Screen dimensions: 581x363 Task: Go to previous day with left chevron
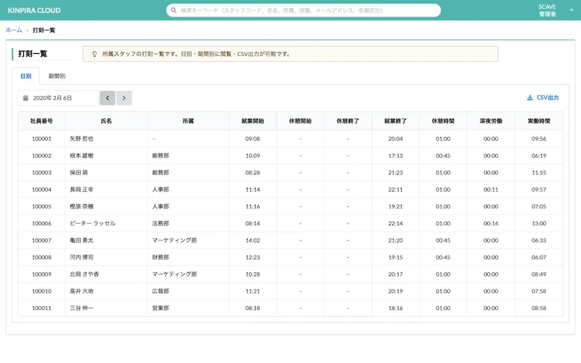coord(107,98)
